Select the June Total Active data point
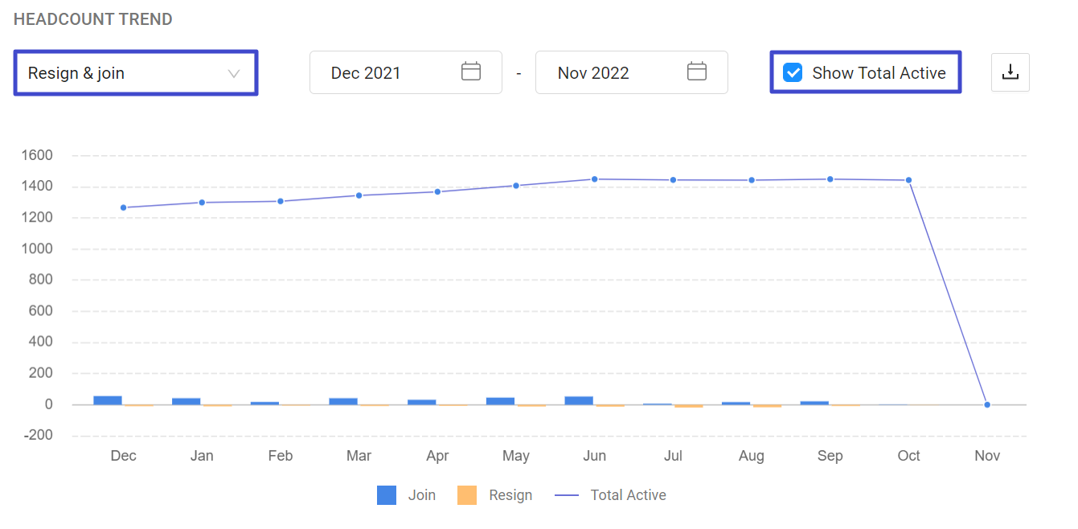The width and height of the screenshot is (1078, 529). [x=595, y=179]
